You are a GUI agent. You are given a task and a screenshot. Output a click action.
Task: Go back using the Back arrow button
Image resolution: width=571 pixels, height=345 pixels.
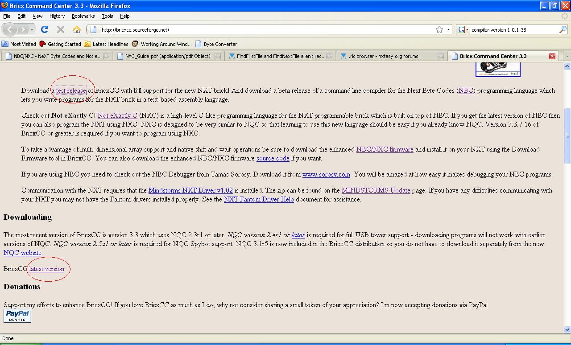[10, 29]
